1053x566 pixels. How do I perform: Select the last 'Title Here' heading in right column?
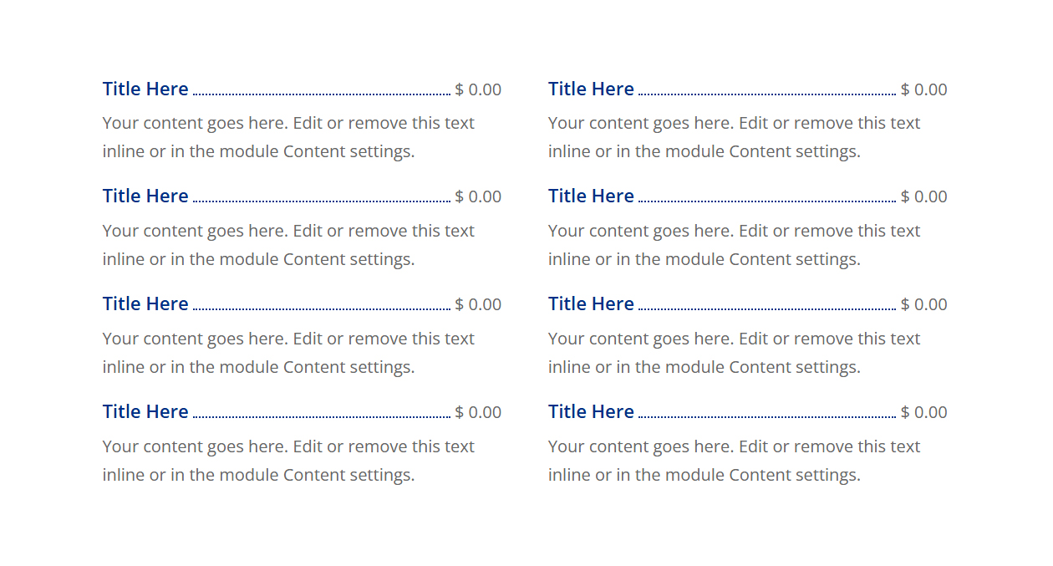[591, 411]
